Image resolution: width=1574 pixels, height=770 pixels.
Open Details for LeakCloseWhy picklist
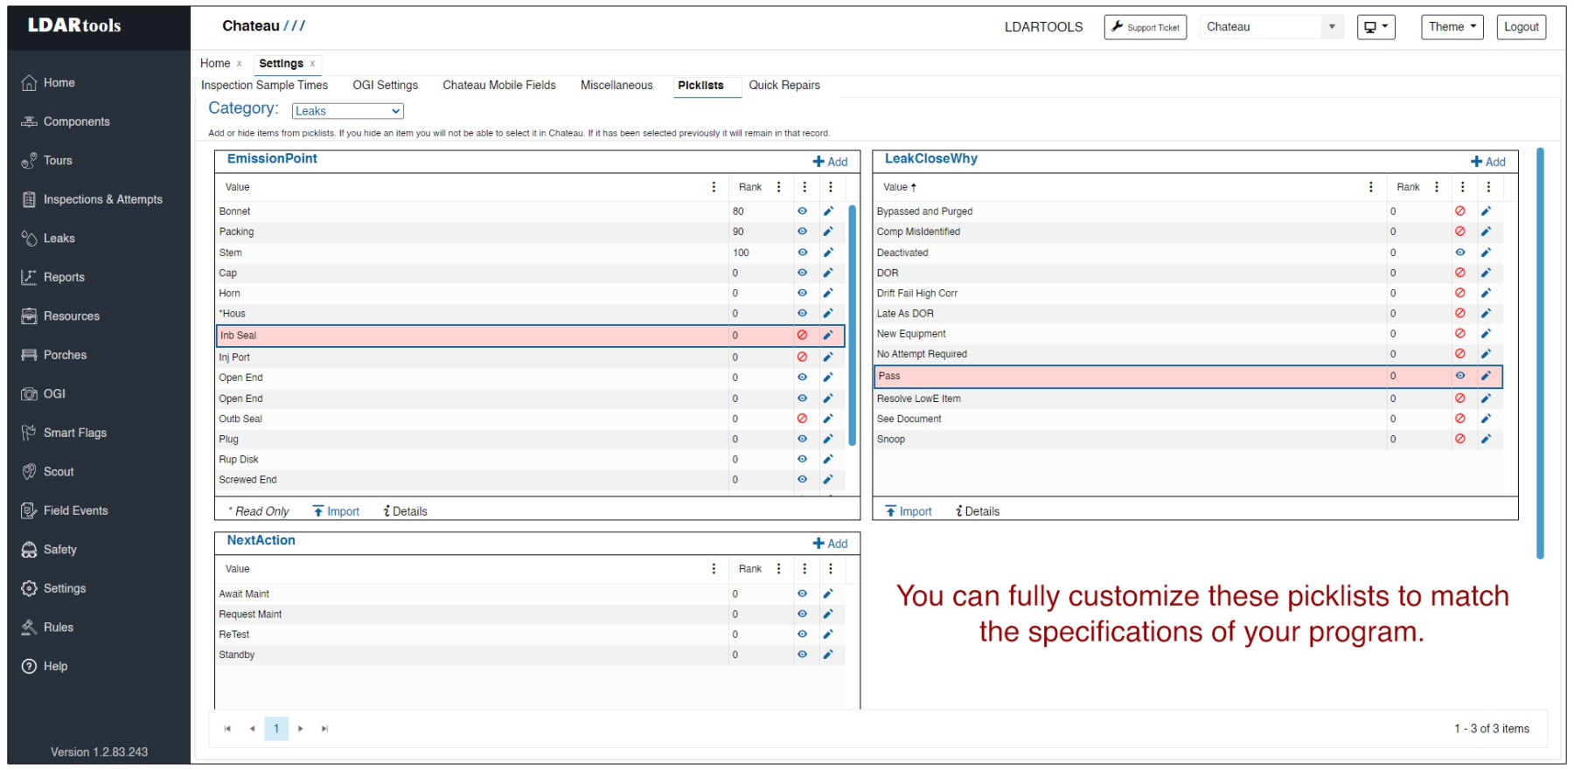[978, 511]
